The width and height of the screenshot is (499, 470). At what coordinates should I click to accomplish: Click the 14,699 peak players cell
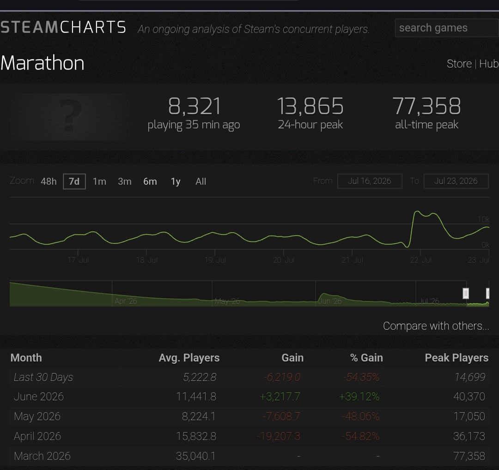(x=469, y=377)
